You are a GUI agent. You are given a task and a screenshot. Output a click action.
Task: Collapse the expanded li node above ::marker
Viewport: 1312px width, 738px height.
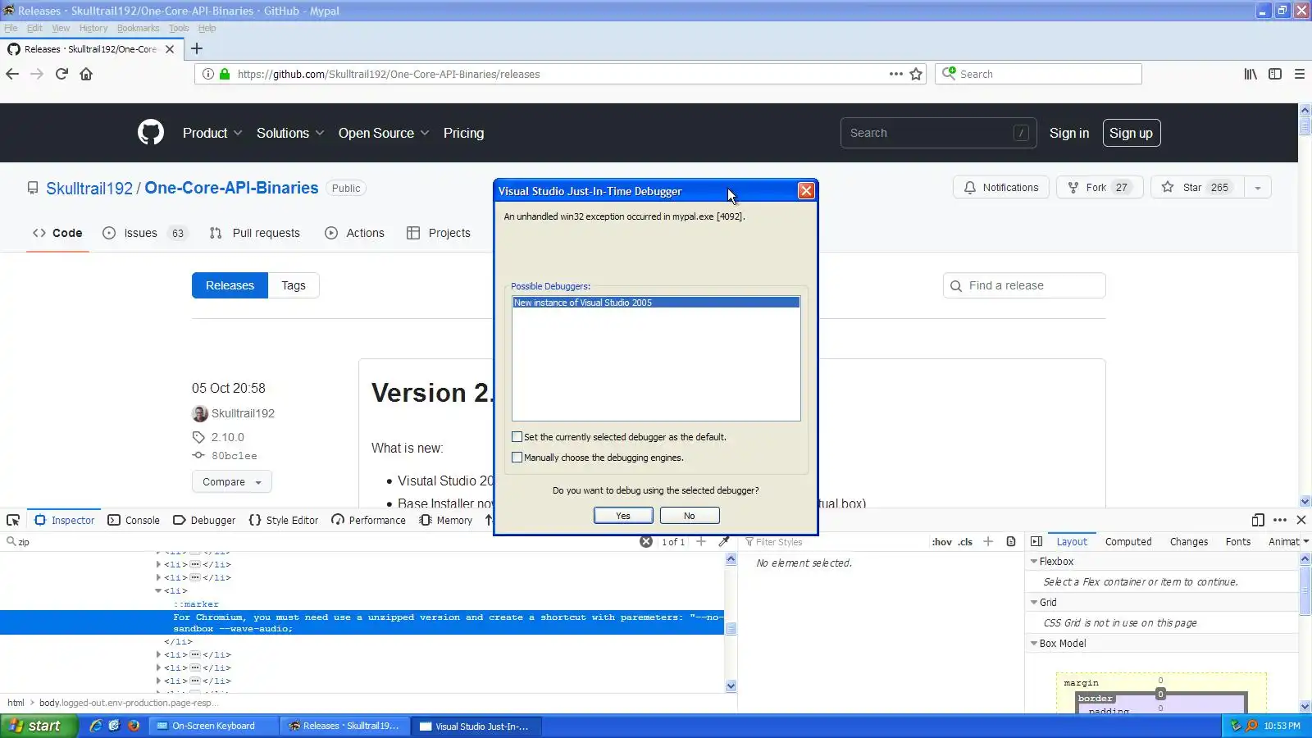[x=158, y=590]
